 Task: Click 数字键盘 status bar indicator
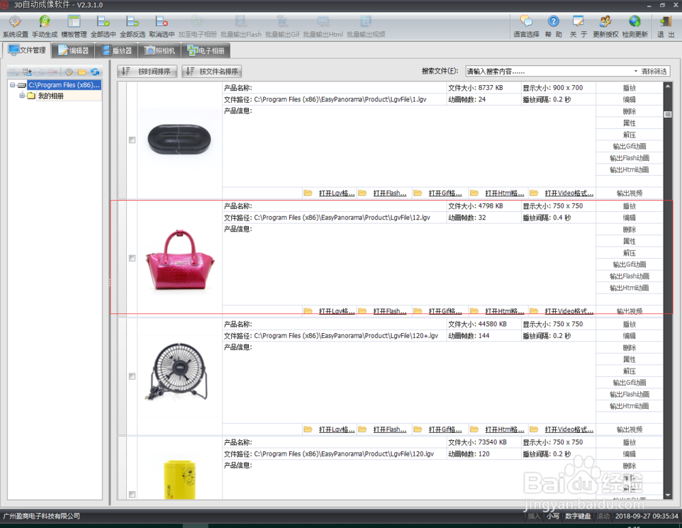point(578,516)
